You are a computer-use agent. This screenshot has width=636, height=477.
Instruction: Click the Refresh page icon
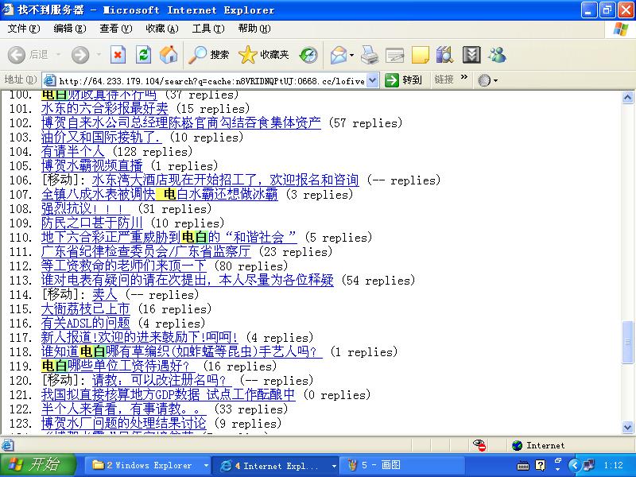point(143,55)
